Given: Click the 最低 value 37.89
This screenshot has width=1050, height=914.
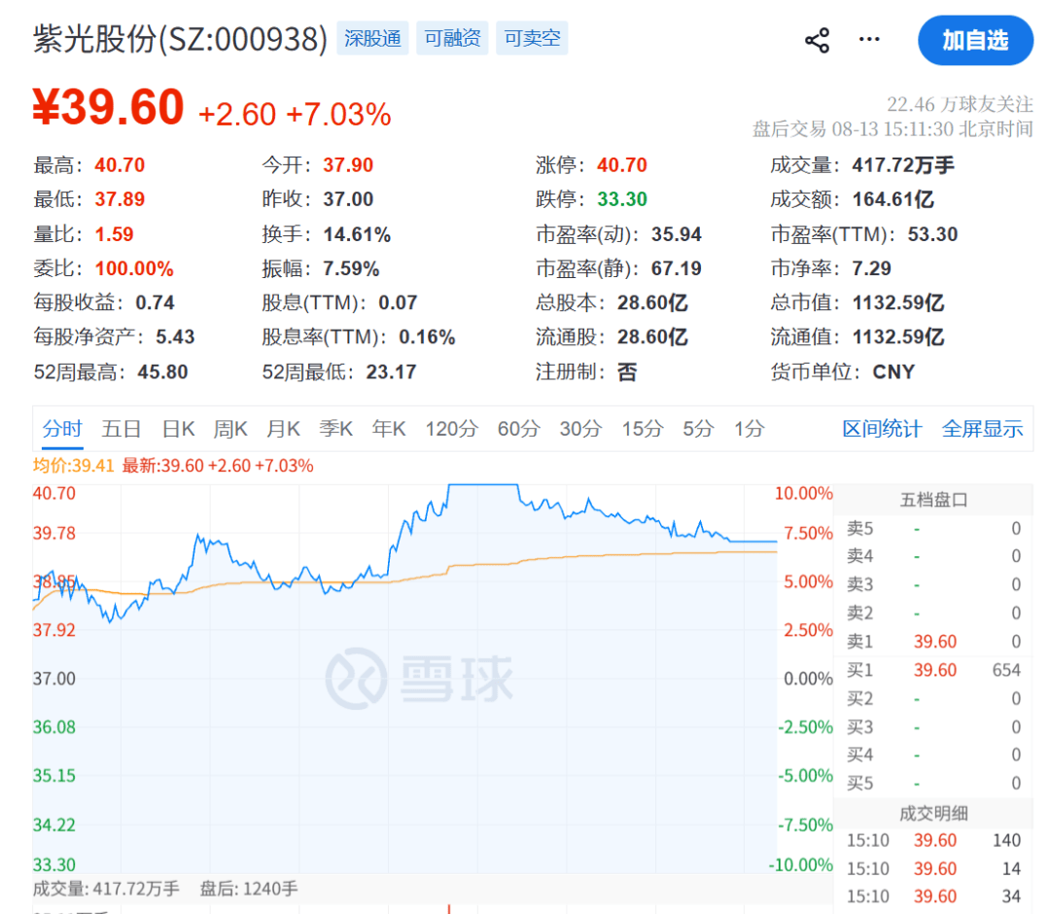Looking at the screenshot, I should (x=120, y=199).
